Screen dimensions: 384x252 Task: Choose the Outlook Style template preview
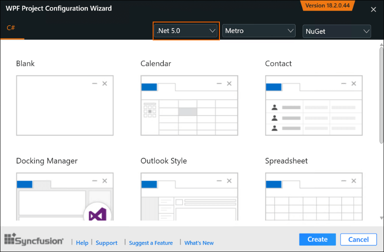point(189,197)
